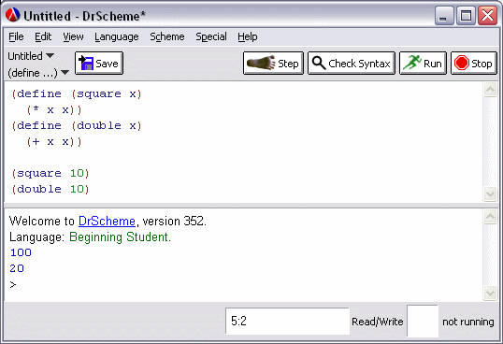Open the Scheme menu

[167, 36]
